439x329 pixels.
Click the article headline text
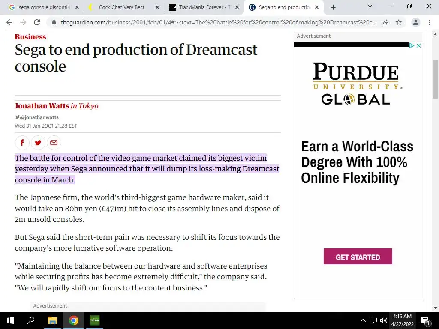[136, 58]
